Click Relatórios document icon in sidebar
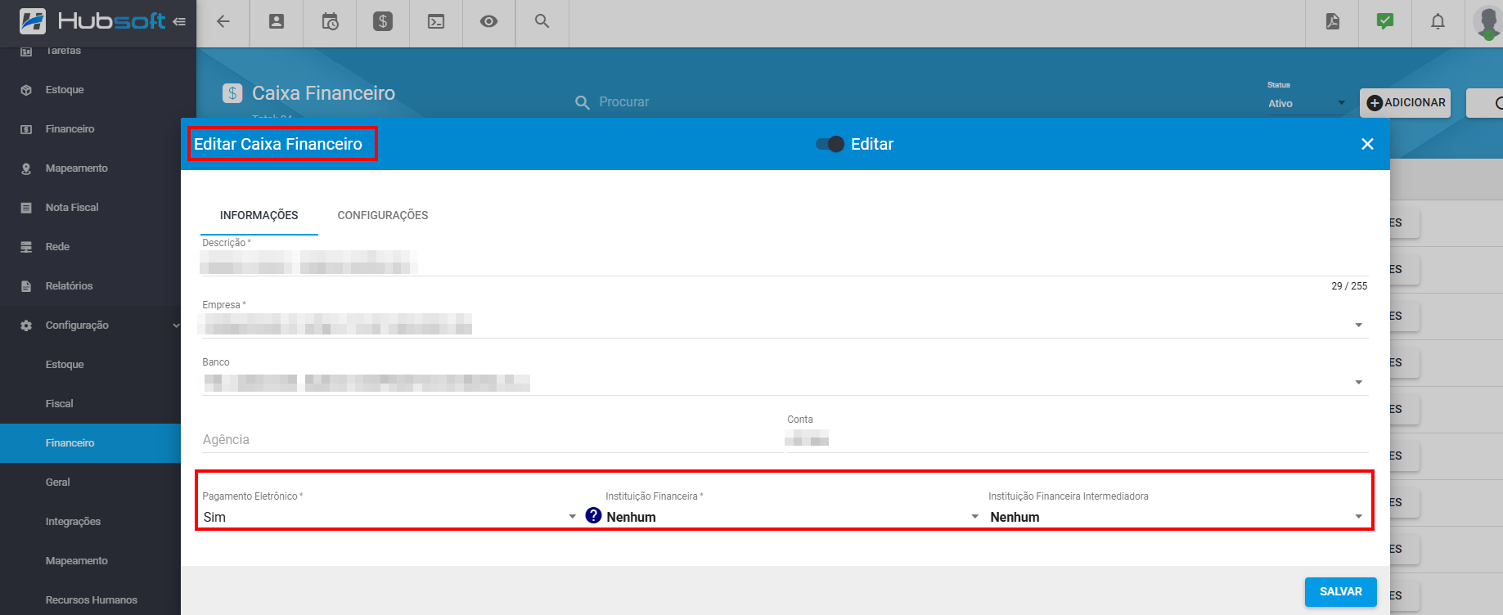 coord(26,286)
